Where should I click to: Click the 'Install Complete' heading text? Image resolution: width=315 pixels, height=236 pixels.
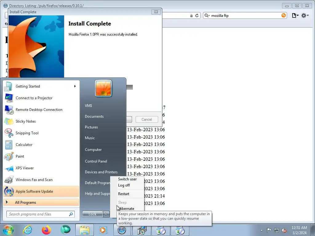pyautogui.click(x=90, y=24)
